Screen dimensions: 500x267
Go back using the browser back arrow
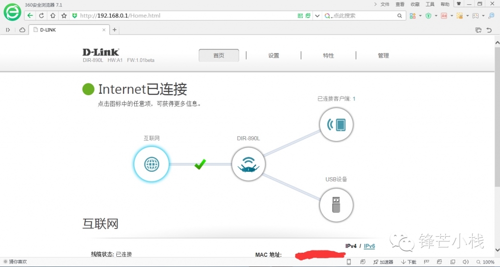tap(30, 16)
